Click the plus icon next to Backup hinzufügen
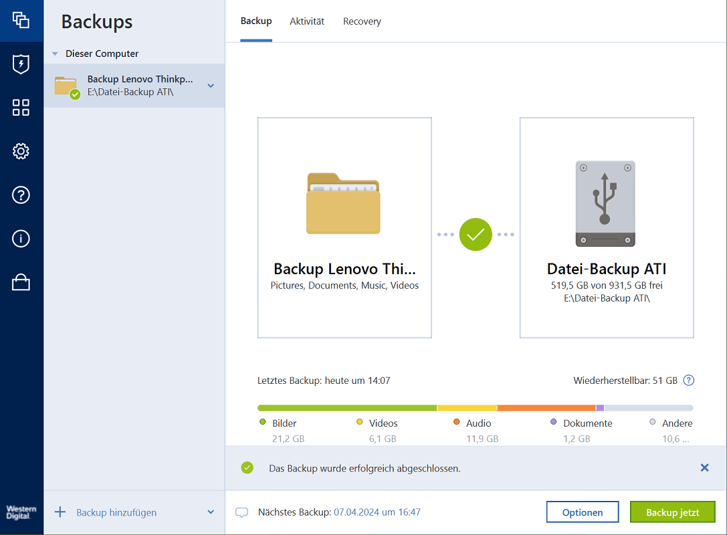 [x=60, y=512]
